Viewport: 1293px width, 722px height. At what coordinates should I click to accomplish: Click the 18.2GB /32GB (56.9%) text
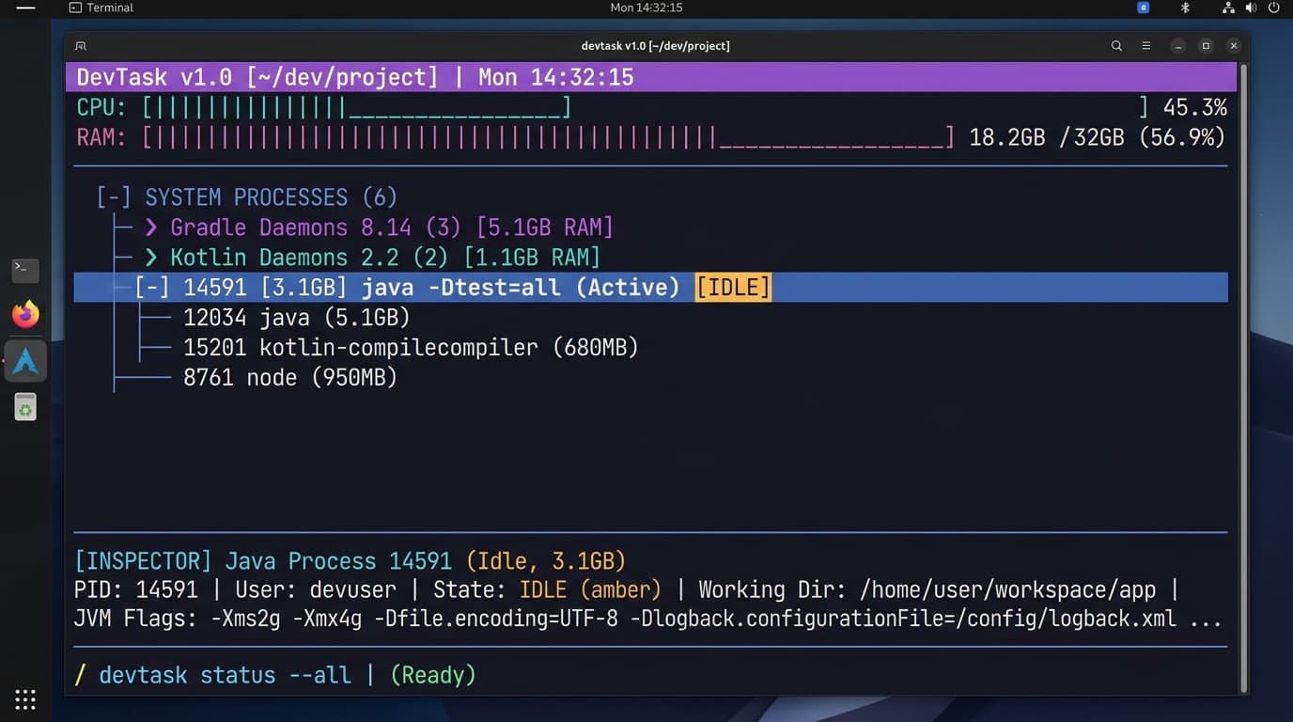tap(1098, 138)
